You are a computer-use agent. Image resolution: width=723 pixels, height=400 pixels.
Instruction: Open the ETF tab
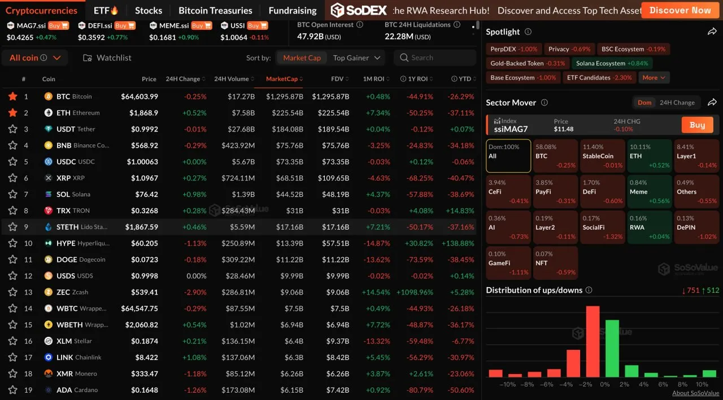(x=106, y=10)
